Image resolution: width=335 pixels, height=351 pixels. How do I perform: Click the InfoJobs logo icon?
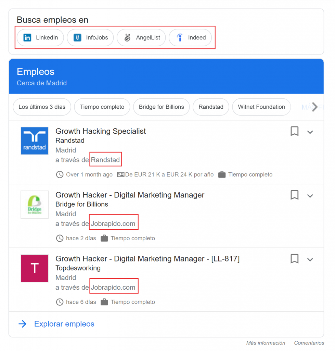[78, 38]
